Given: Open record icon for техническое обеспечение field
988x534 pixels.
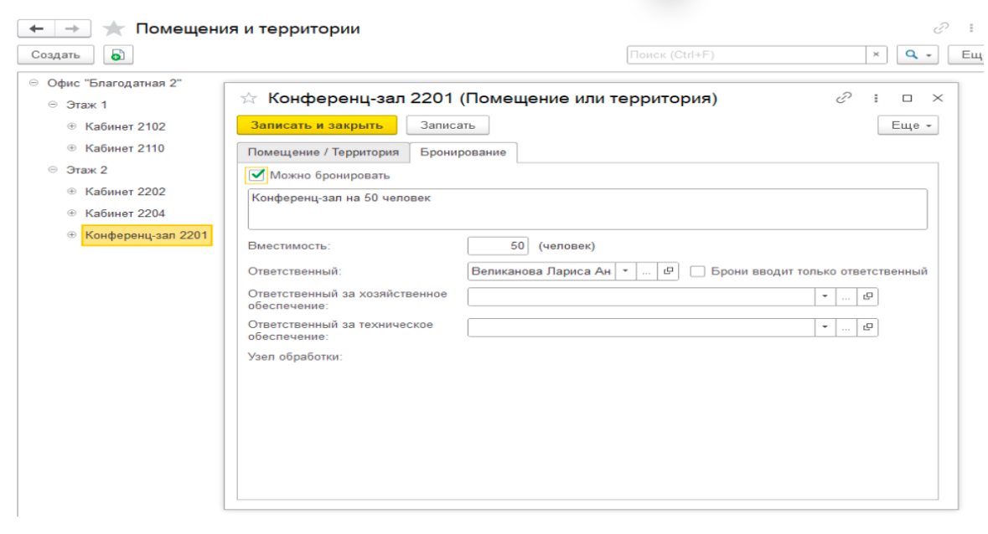Looking at the screenshot, I should [x=867, y=327].
